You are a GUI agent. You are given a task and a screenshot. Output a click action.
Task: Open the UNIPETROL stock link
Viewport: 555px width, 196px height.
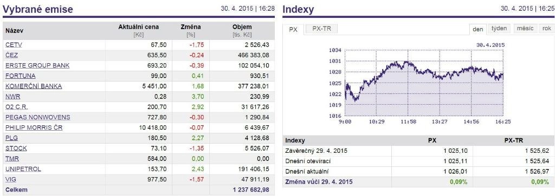pos(23,169)
